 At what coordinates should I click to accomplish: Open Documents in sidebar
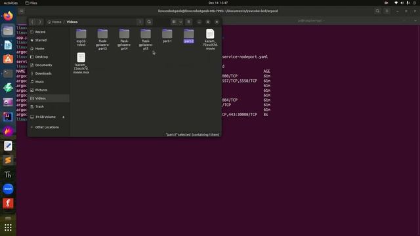[x=49, y=65]
